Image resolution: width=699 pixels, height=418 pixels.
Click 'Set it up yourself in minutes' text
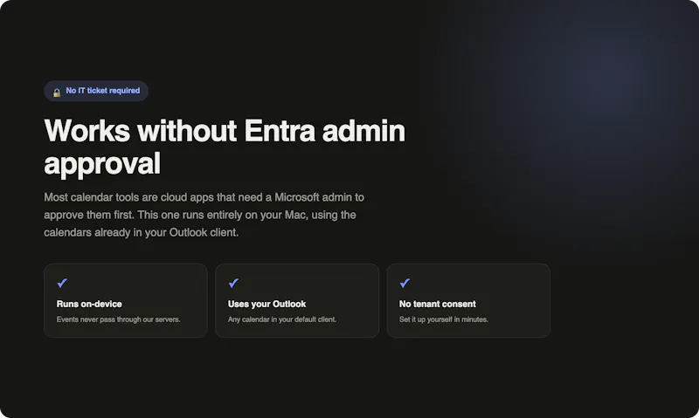(x=444, y=319)
